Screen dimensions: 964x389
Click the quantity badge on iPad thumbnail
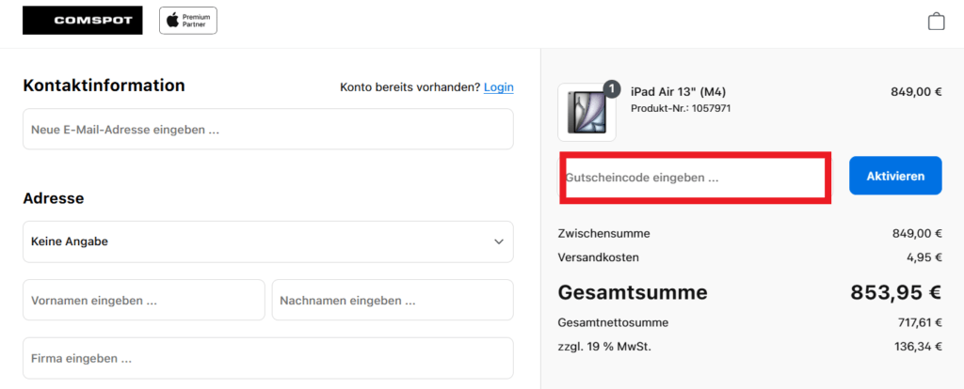point(610,89)
